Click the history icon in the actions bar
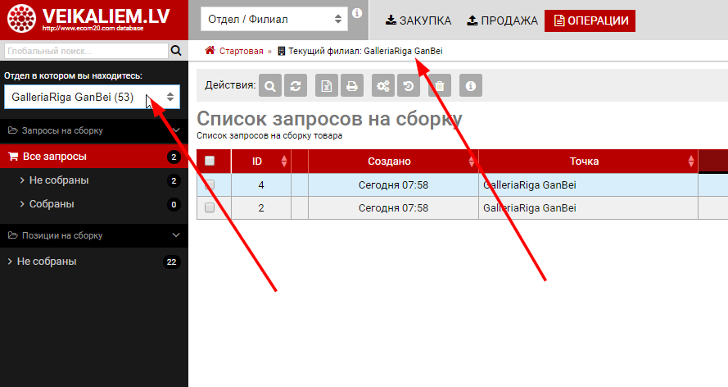 [x=407, y=85]
